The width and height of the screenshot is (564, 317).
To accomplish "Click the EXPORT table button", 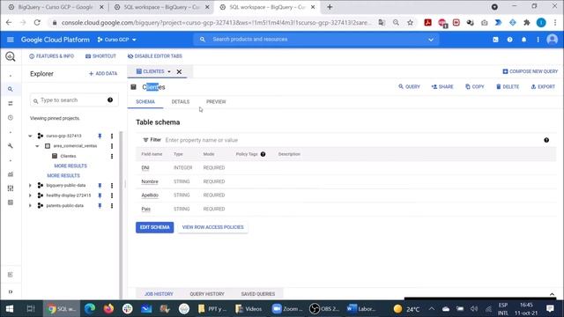I will [x=543, y=86].
